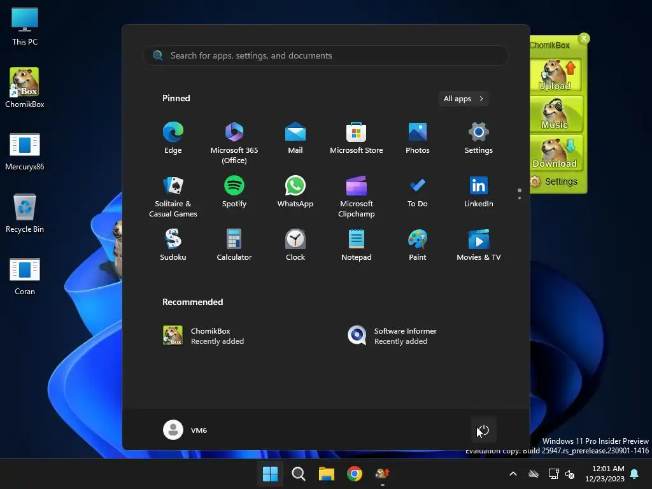
Task: Open the clock and date flyout
Action: [605, 474]
